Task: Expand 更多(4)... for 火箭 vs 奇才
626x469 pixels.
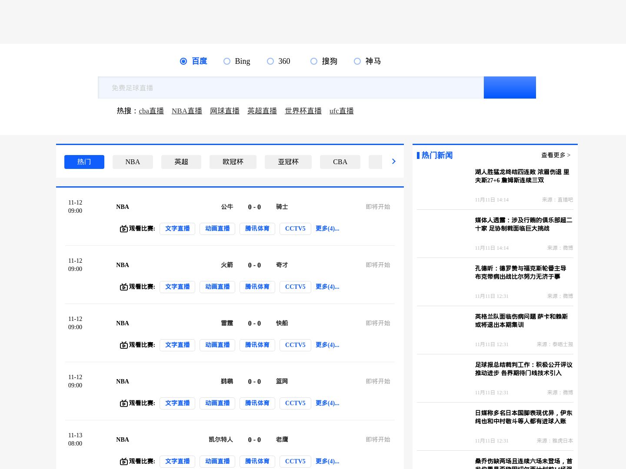Action: (x=327, y=287)
